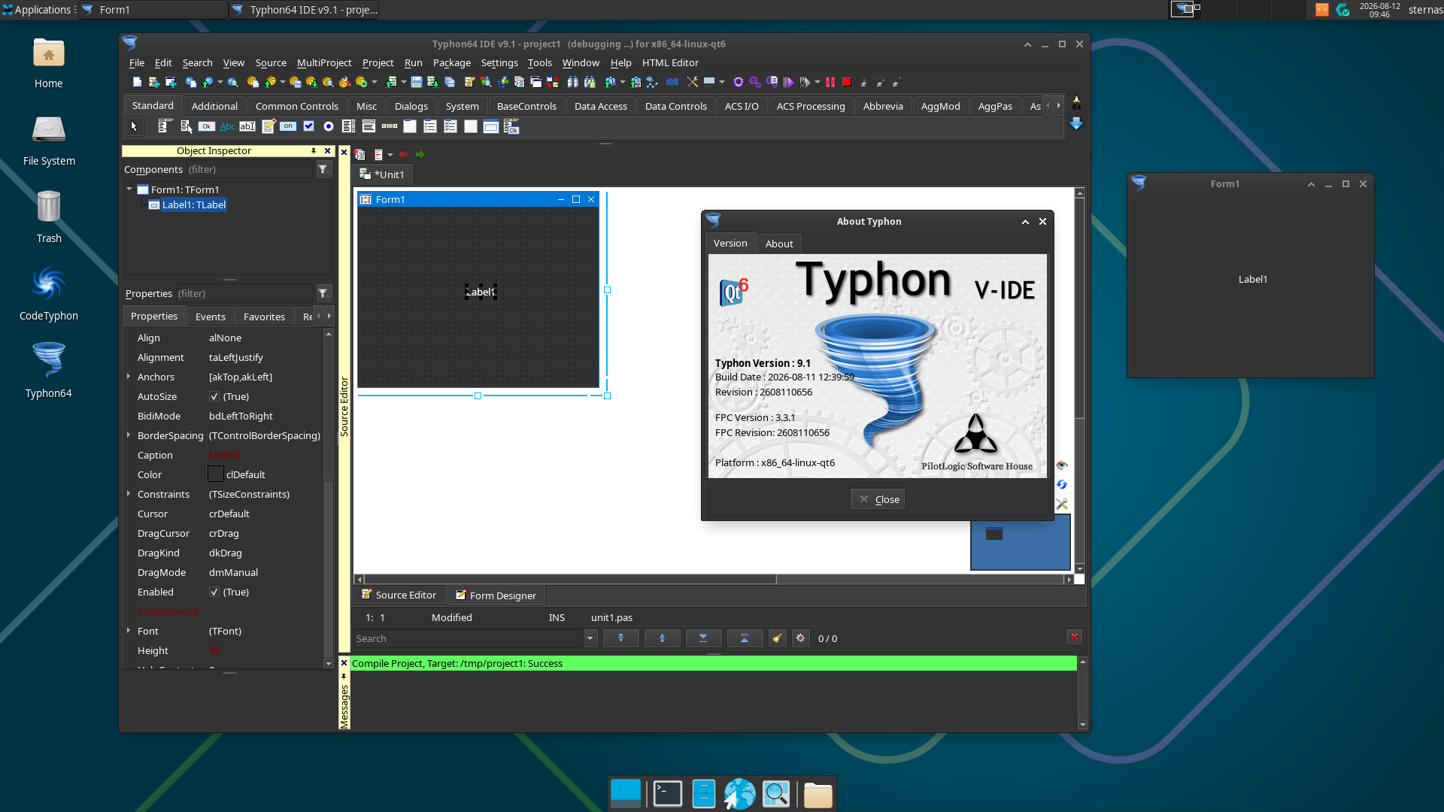Expand the Font property
This screenshot has height=812, width=1444.
129,631
